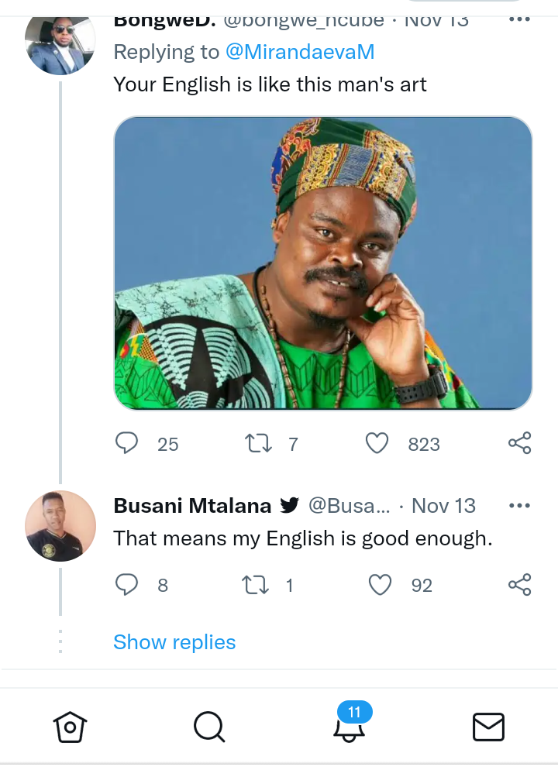Open Notifications with 11 badge
This screenshot has width=558, height=777.
click(350, 724)
